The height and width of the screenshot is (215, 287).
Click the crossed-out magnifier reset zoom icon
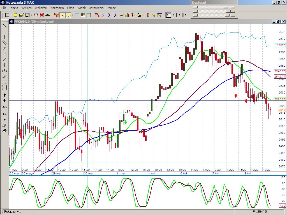(42, 15)
